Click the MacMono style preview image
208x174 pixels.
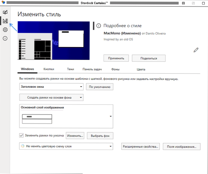(x=54, y=40)
